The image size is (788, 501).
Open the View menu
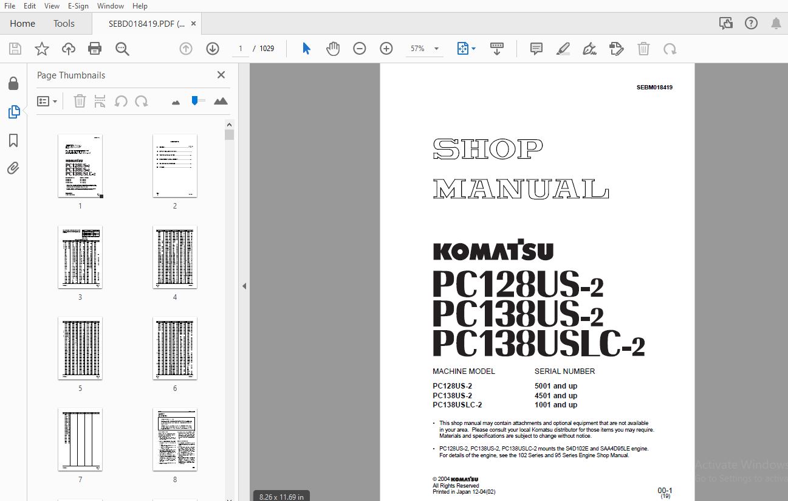(x=52, y=5)
